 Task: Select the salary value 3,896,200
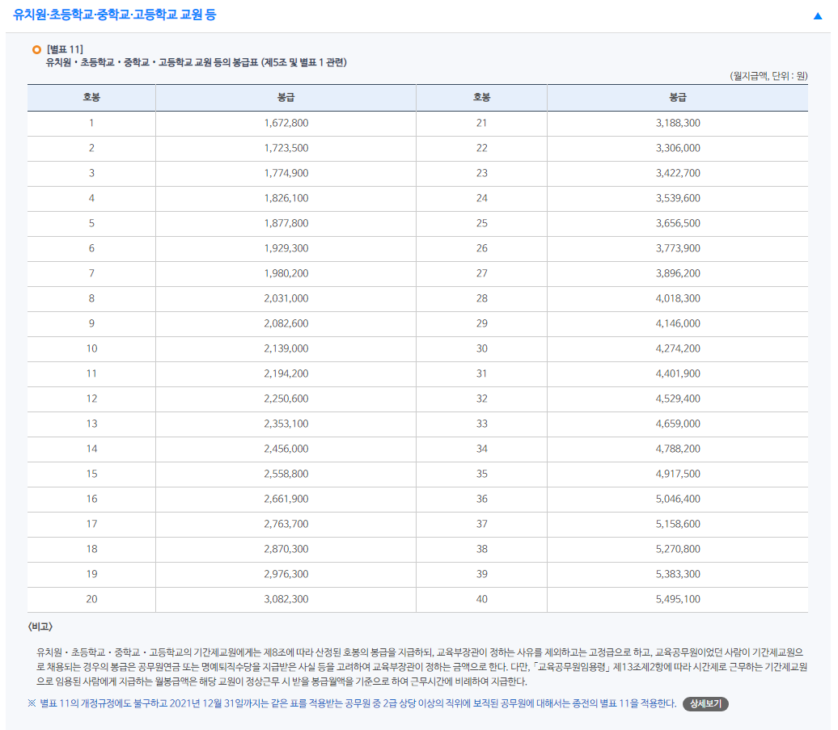(678, 273)
